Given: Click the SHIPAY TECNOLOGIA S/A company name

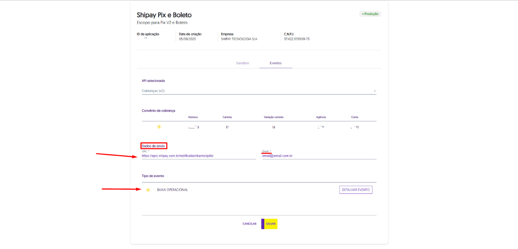Looking at the screenshot, I should point(239,39).
